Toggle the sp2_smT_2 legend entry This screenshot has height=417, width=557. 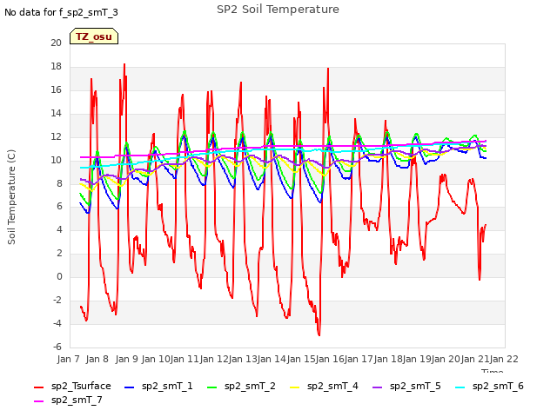(241, 386)
